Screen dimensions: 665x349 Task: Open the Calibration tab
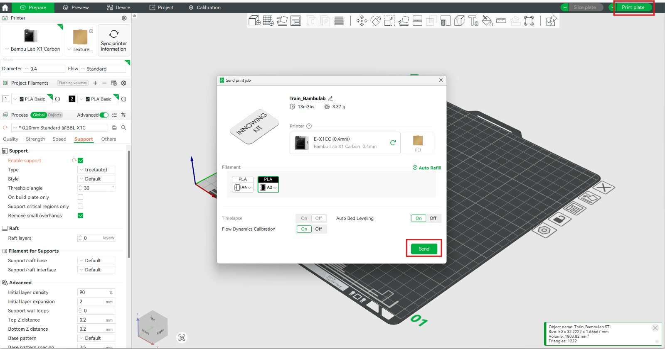click(204, 7)
